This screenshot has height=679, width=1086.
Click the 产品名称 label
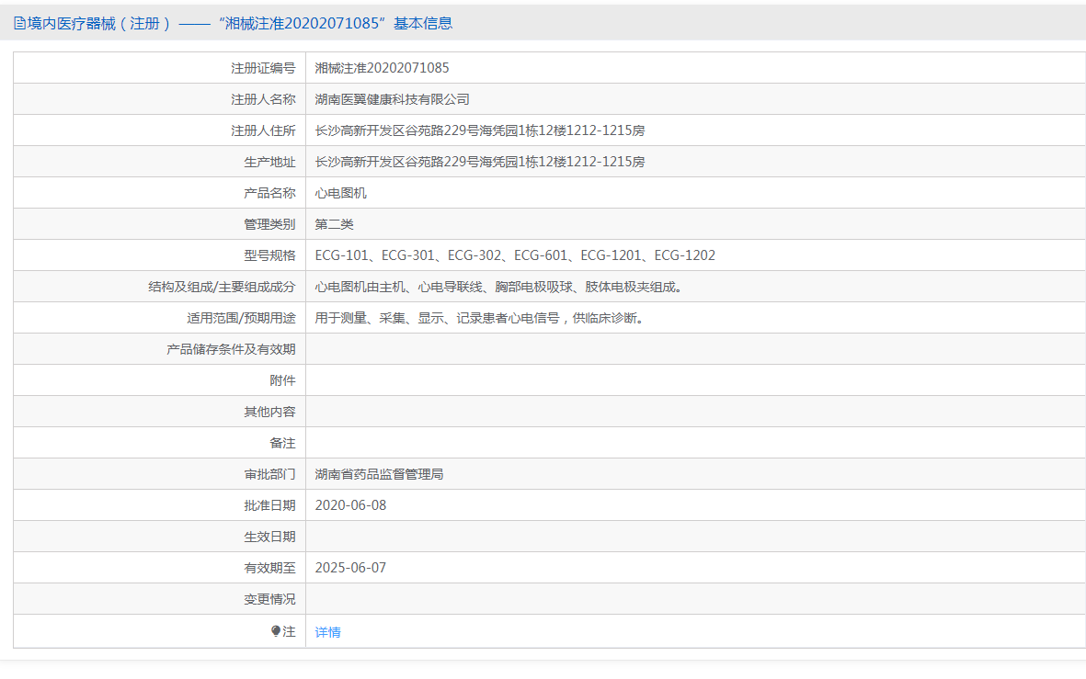pos(269,193)
